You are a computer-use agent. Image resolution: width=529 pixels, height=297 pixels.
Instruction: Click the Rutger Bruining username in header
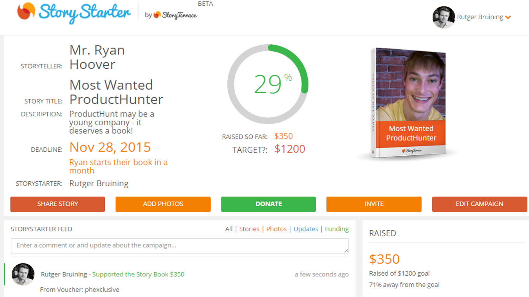pos(480,17)
